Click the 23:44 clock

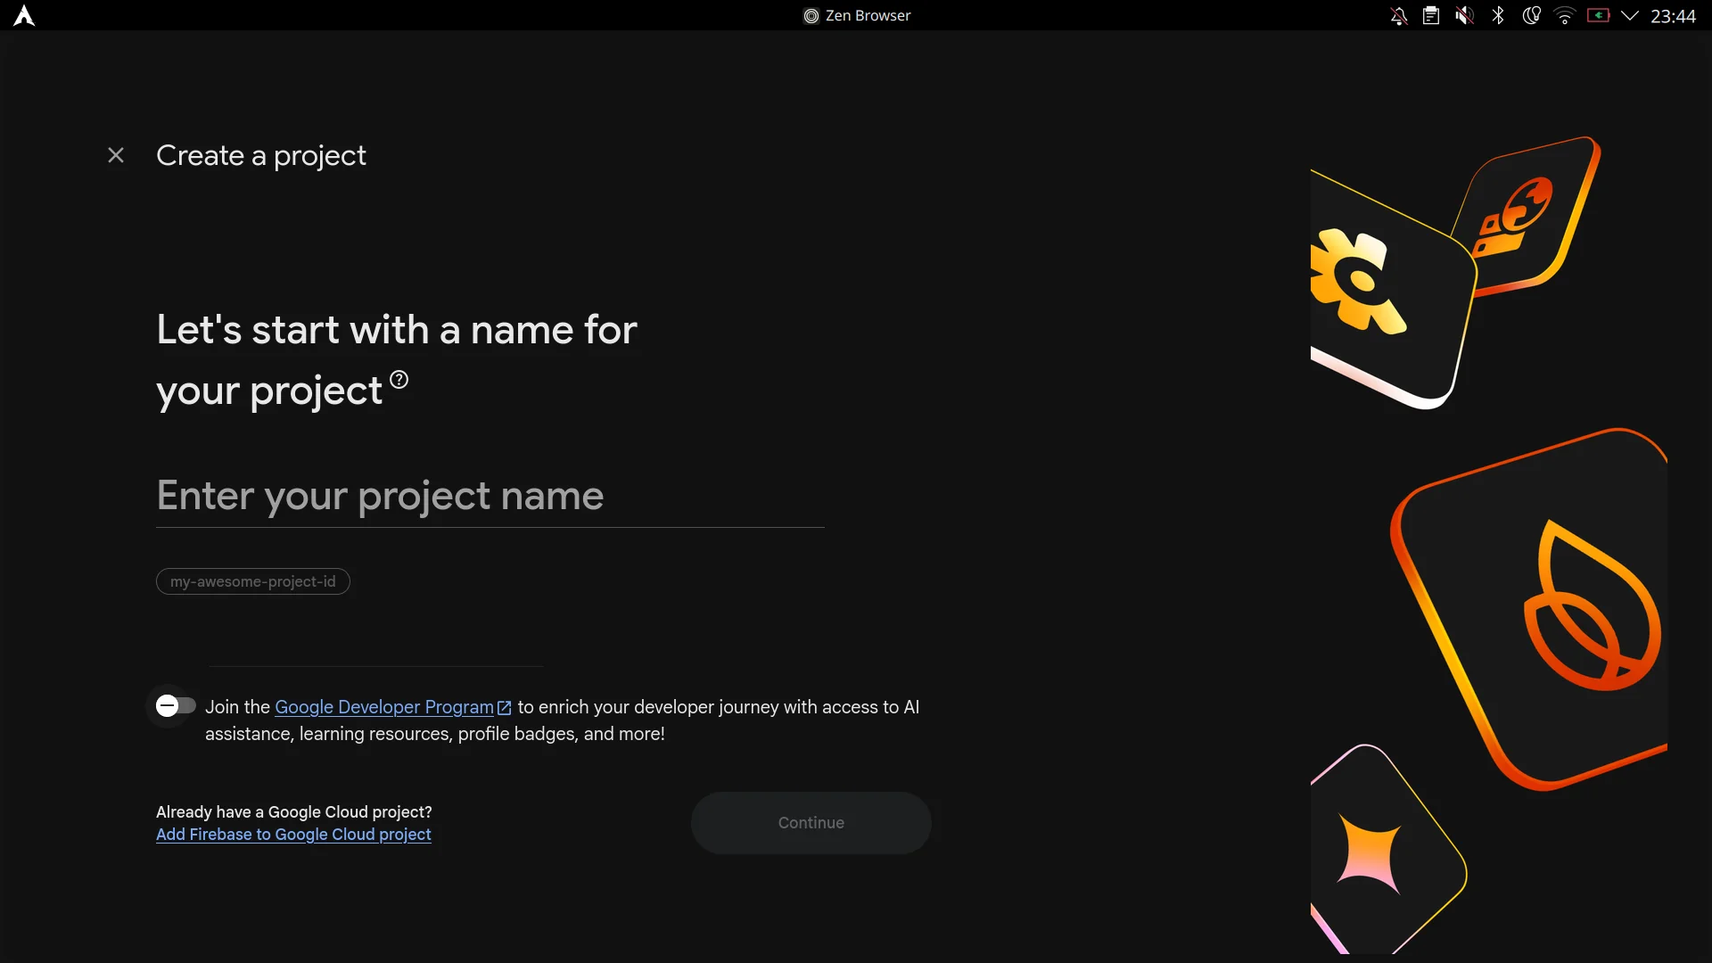click(1673, 16)
